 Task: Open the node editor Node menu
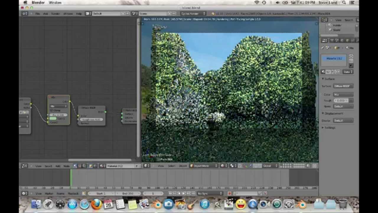(x=66, y=166)
